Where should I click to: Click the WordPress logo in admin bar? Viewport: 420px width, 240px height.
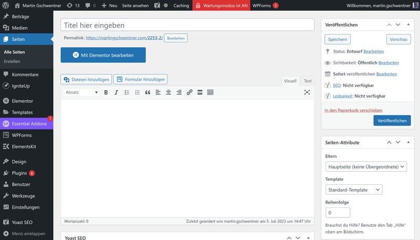point(6,5)
